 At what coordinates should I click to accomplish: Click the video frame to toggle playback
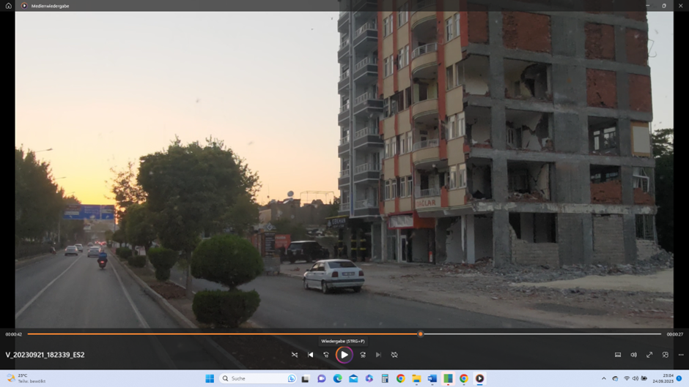click(344, 168)
